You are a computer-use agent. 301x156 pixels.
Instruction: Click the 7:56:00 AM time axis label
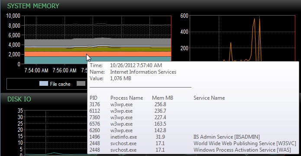pos(65,71)
